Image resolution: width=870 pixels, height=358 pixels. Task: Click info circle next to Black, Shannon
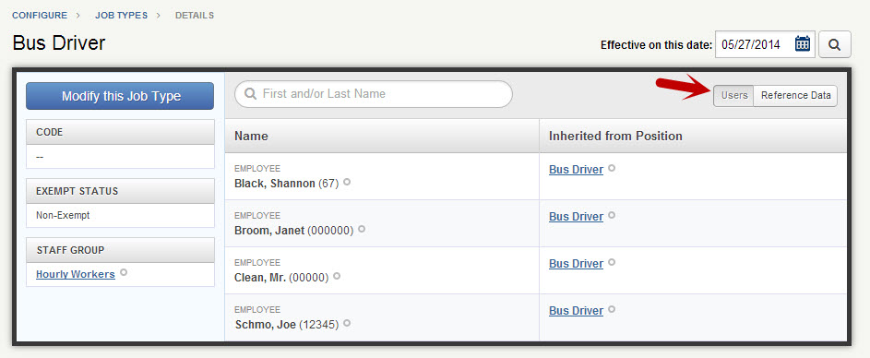[347, 182]
